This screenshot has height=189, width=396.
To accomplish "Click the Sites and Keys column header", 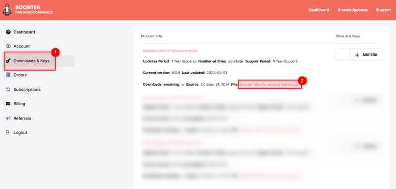I will click(x=348, y=36).
